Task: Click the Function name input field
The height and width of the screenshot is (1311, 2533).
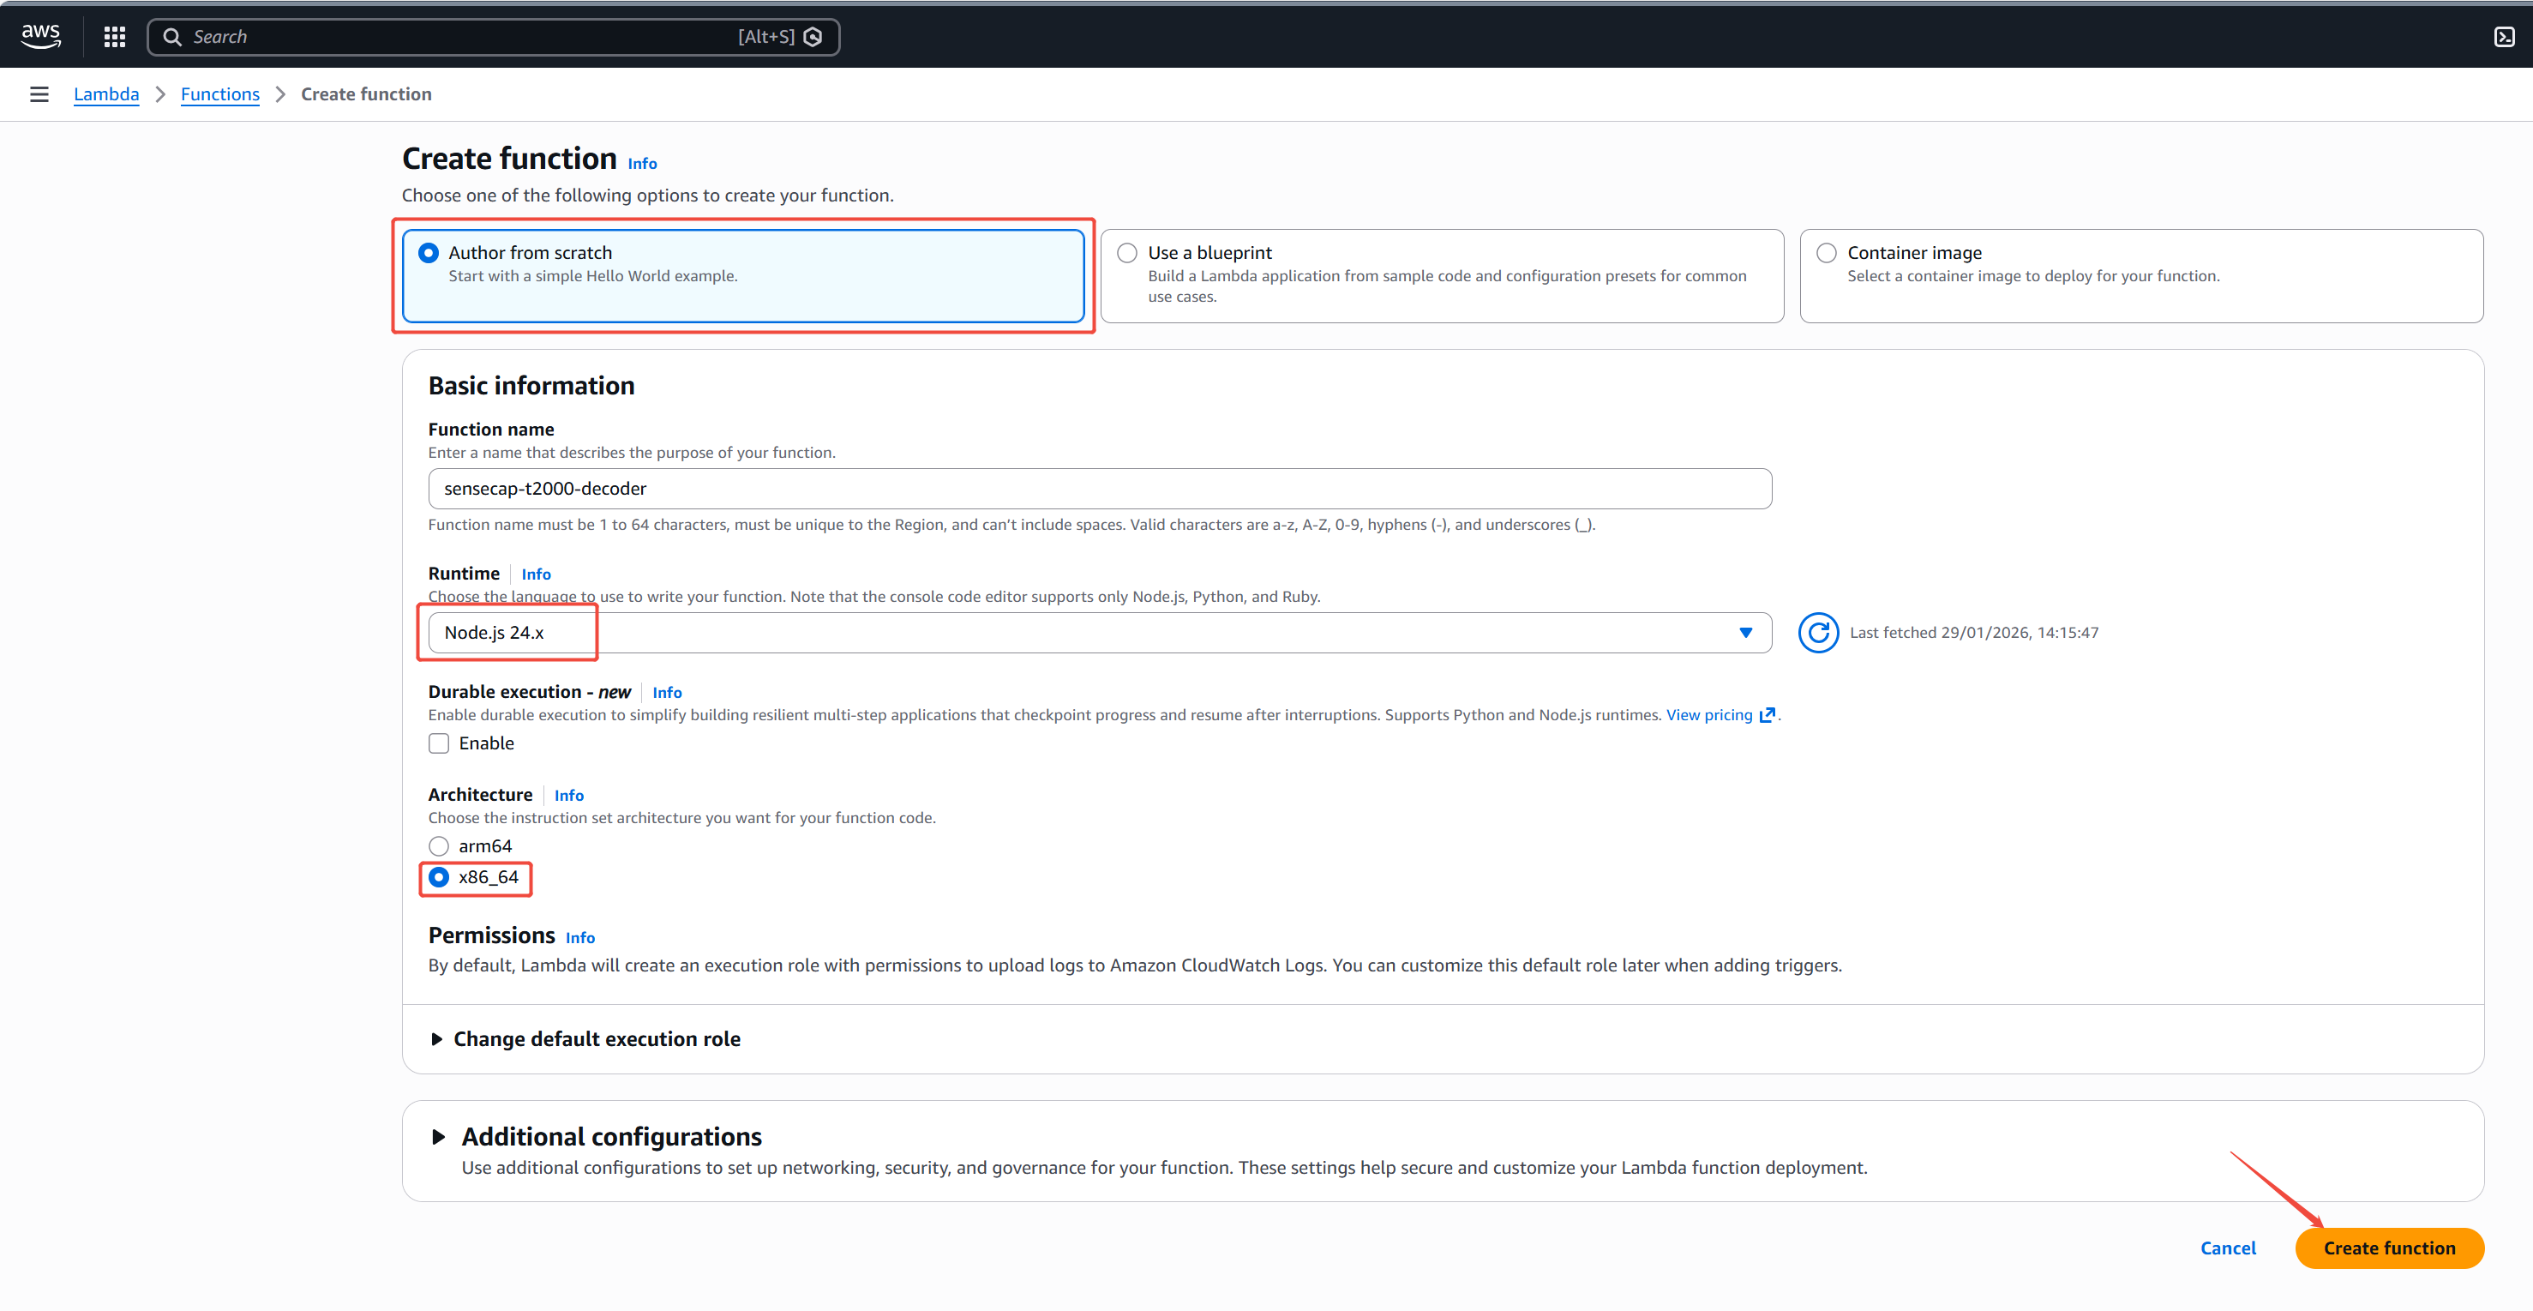Action: click(x=1099, y=489)
